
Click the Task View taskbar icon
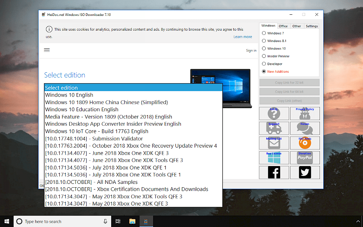click(118, 221)
